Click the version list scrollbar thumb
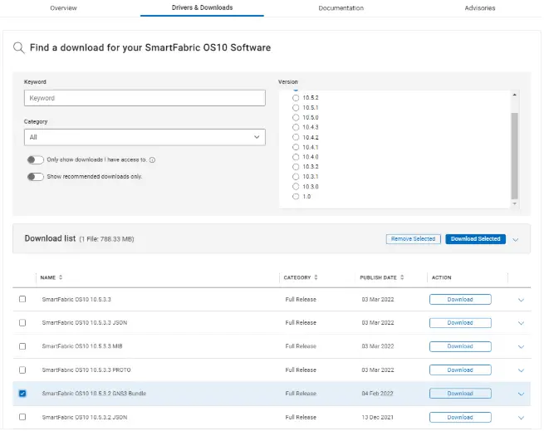This screenshot has height=431, width=544. (x=514, y=156)
